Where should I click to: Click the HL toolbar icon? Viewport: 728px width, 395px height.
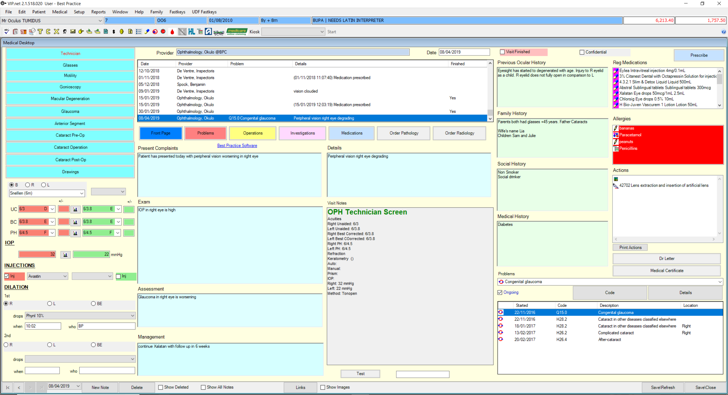(191, 32)
